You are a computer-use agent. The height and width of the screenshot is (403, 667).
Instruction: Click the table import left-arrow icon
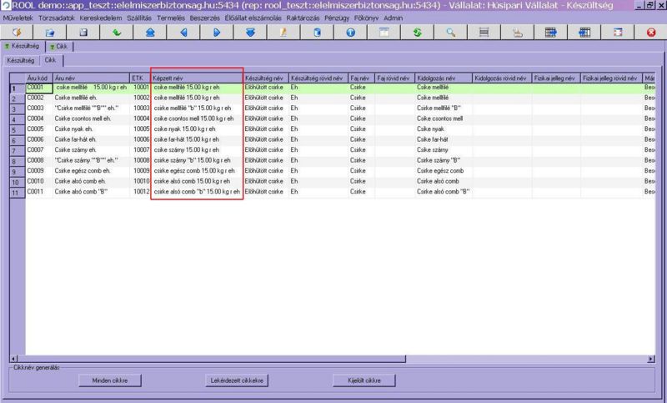(584, 33)
